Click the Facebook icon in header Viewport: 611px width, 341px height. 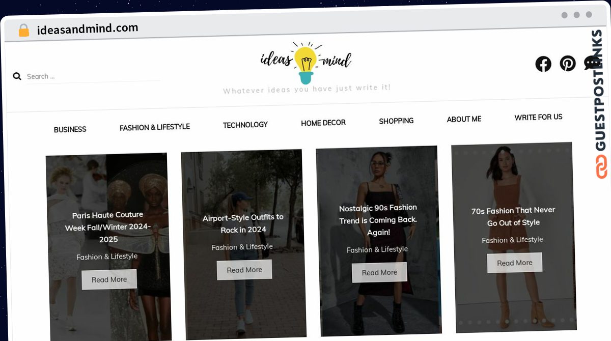coord(543,64)
